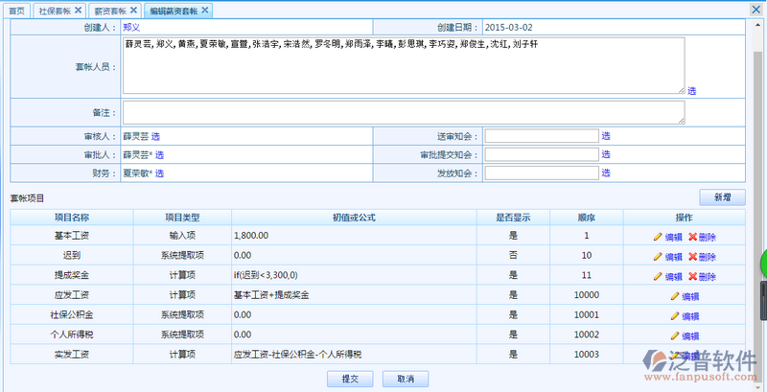Cancel editing with 取消 button

coord(406,379)
